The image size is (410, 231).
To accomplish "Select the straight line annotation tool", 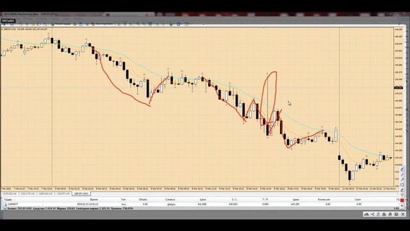I will point(402,175).
